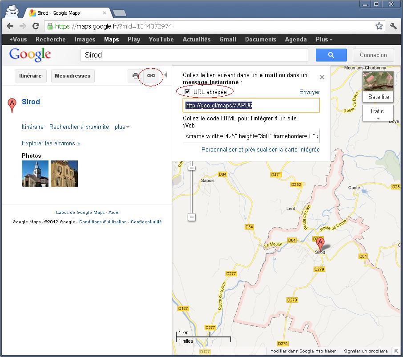Switch to Satellite map view
The image size is (403, 357).
pyautogui.click(x=378, y=86)
